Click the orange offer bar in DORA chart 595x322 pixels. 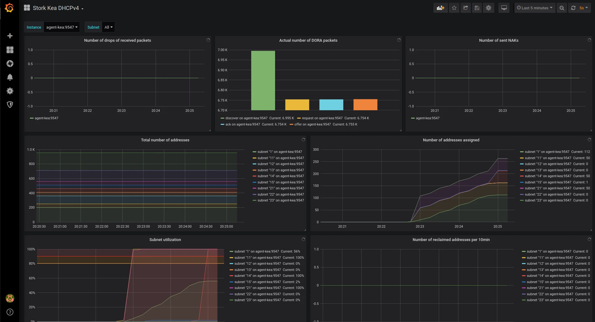pos(365,105)
